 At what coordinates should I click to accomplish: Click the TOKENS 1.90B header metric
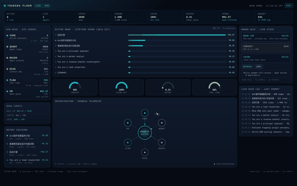point(130,17)
